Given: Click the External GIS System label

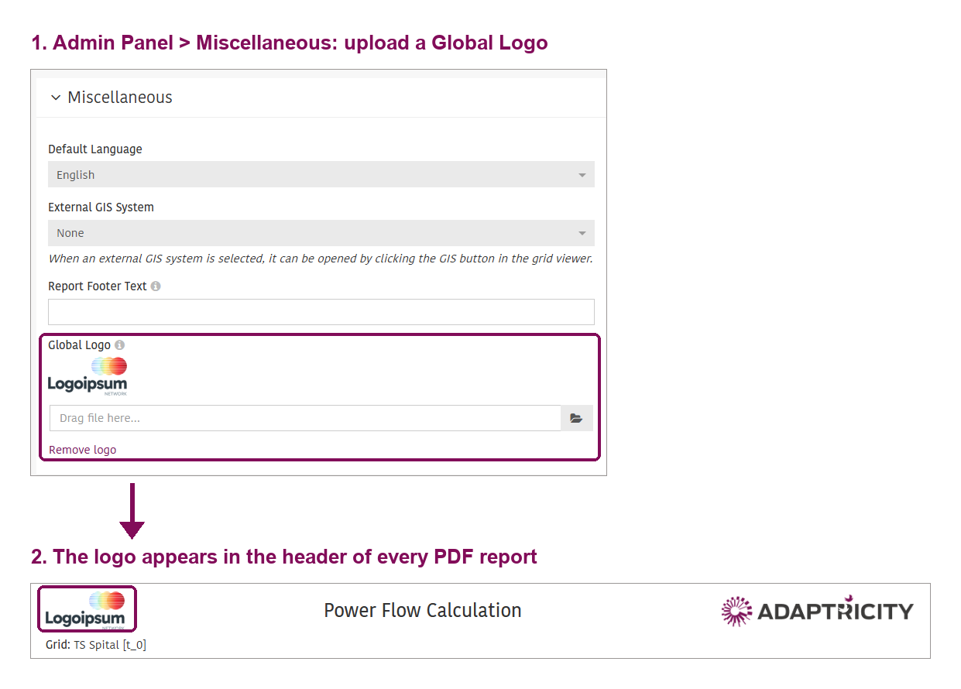Looking at the screenshot, I should coord(101,207).
